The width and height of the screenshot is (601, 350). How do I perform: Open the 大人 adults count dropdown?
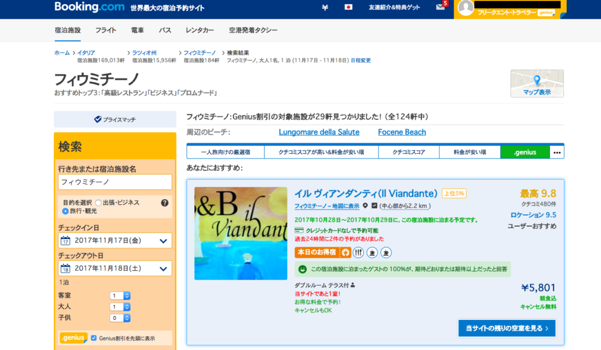point(120,307)
